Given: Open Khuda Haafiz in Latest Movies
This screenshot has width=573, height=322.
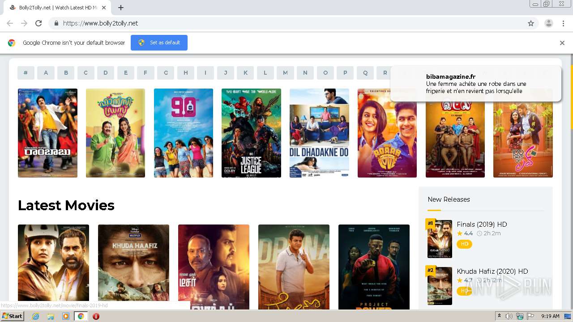Looking at the screenshot, I should click(x=133, y=267).
